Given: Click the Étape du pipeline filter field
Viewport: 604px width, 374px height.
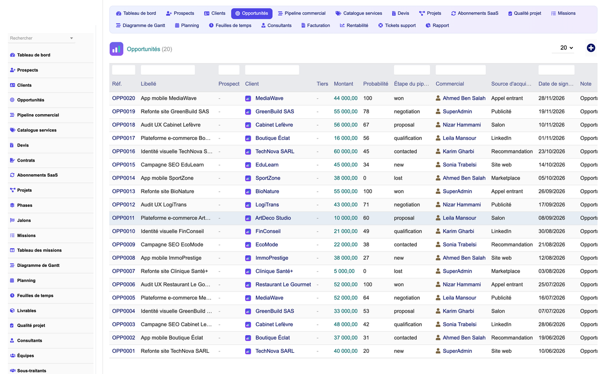Looking at the screenshot, I should (x=412, y=70).
